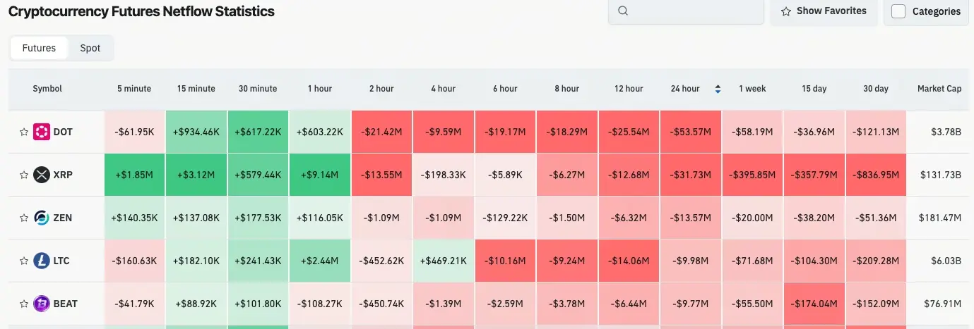Favorite BEAT with its star icon
This screenshot has height=329, width=974.
point(23,304)
